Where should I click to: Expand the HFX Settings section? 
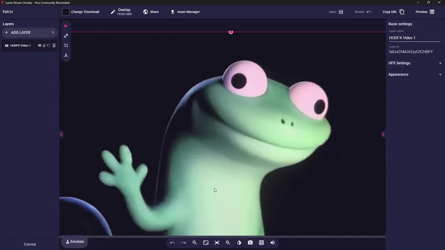click(x=415, y=63)
